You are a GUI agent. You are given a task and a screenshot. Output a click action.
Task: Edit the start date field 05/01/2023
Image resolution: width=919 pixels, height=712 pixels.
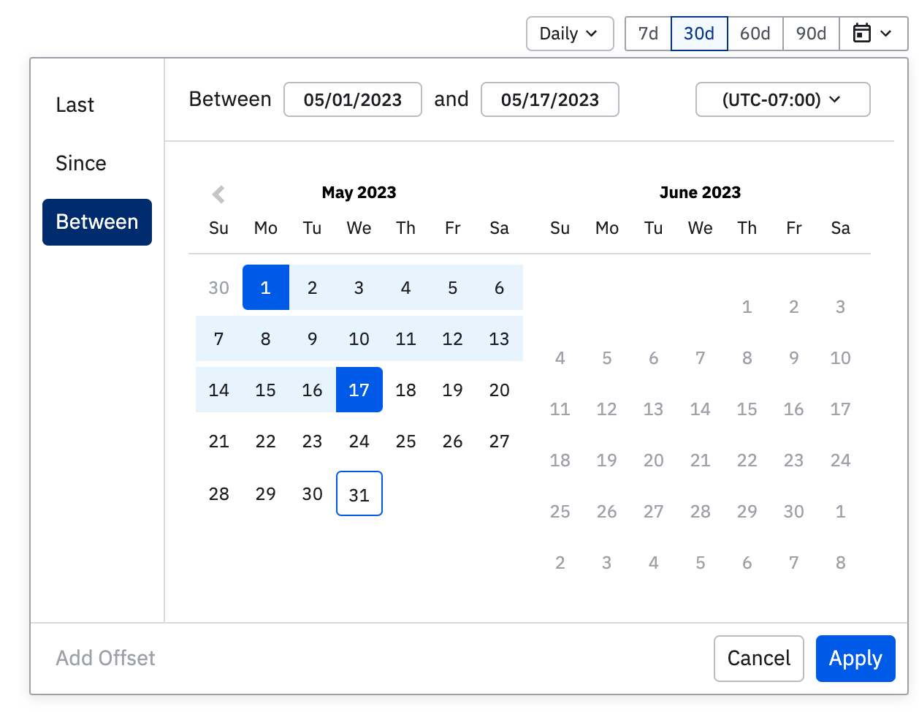[x=353, y=99]
